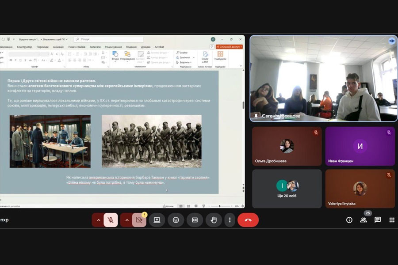Open the activities grid icon
The height and width of the screenshot is (265, 398).
(x=391, y=220)
